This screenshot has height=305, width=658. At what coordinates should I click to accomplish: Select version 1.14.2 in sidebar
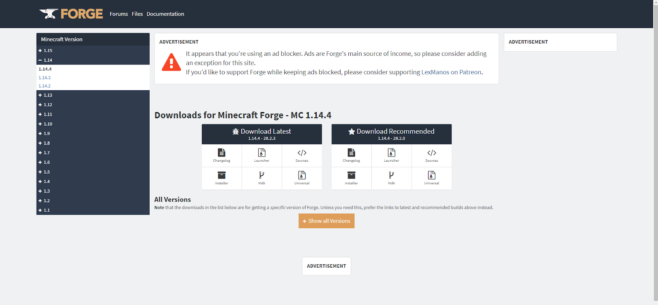[x=44, y=86]
